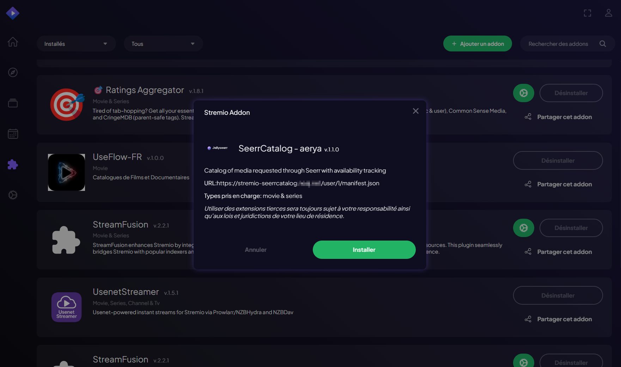Viewport: 621px width, 367px height.
Task: Expand the Tous type dropdown
Action: pos(163,44)
